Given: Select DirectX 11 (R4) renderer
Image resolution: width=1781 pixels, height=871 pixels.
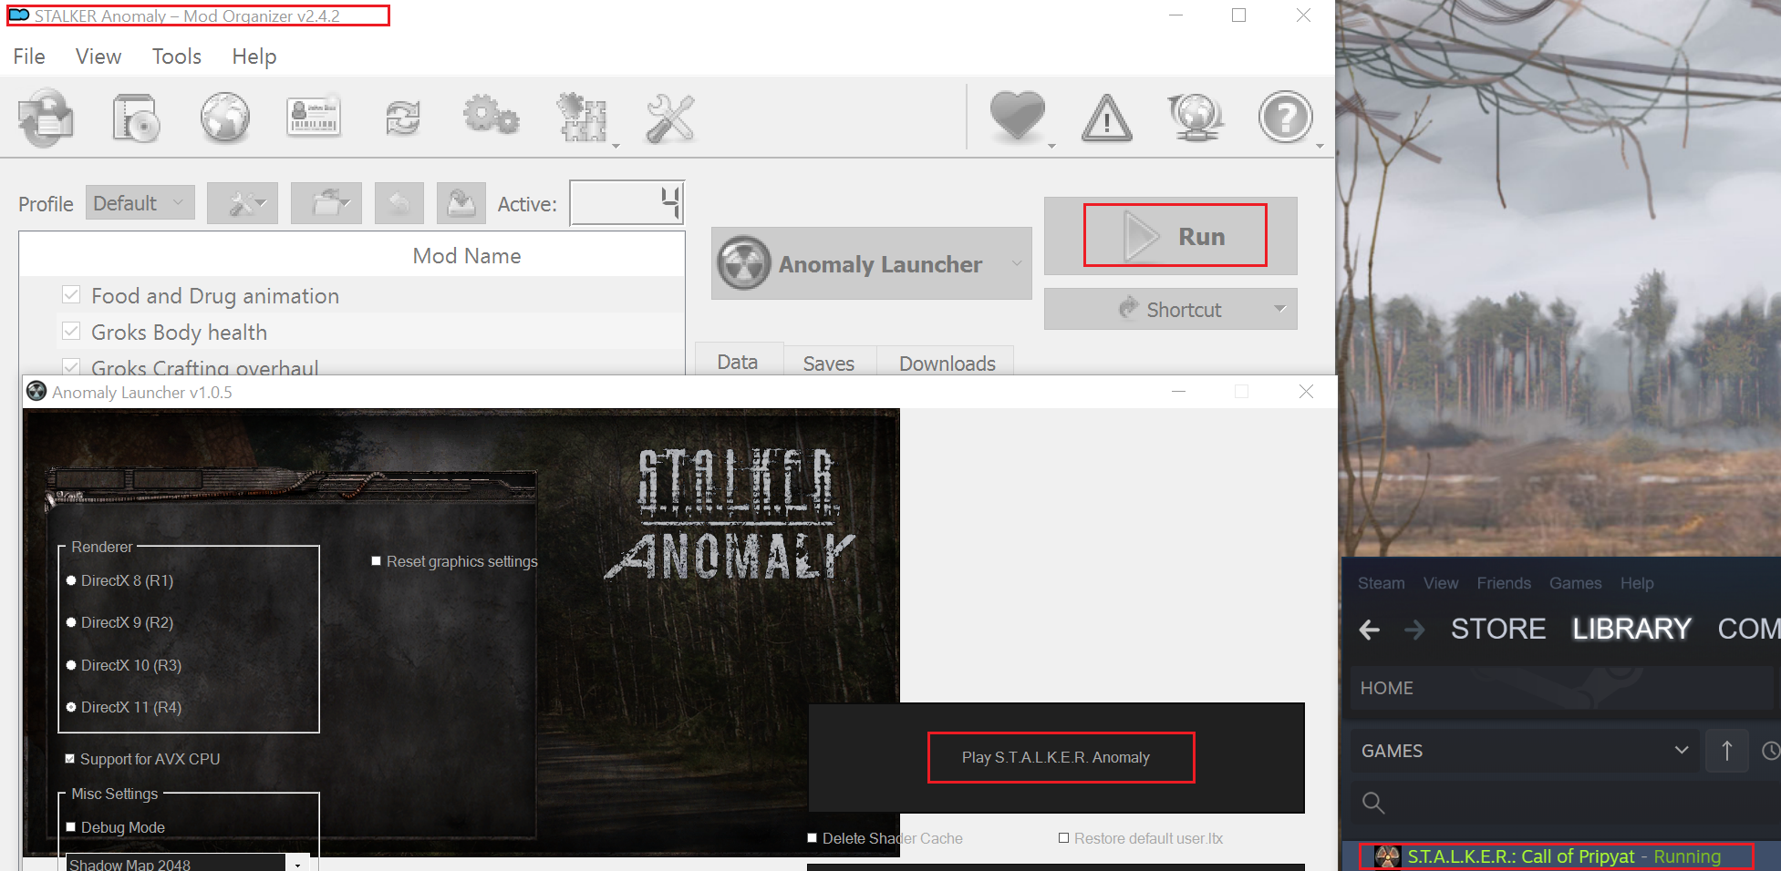Looking at the screenshot, I should [x=71, y=707].
